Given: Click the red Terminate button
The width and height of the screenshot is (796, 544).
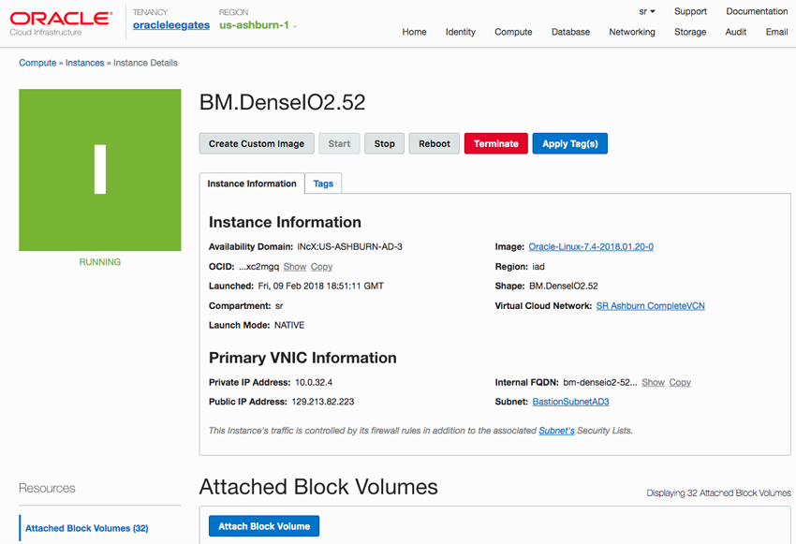Looking at the screenshot, I should [x=496, y=143].
